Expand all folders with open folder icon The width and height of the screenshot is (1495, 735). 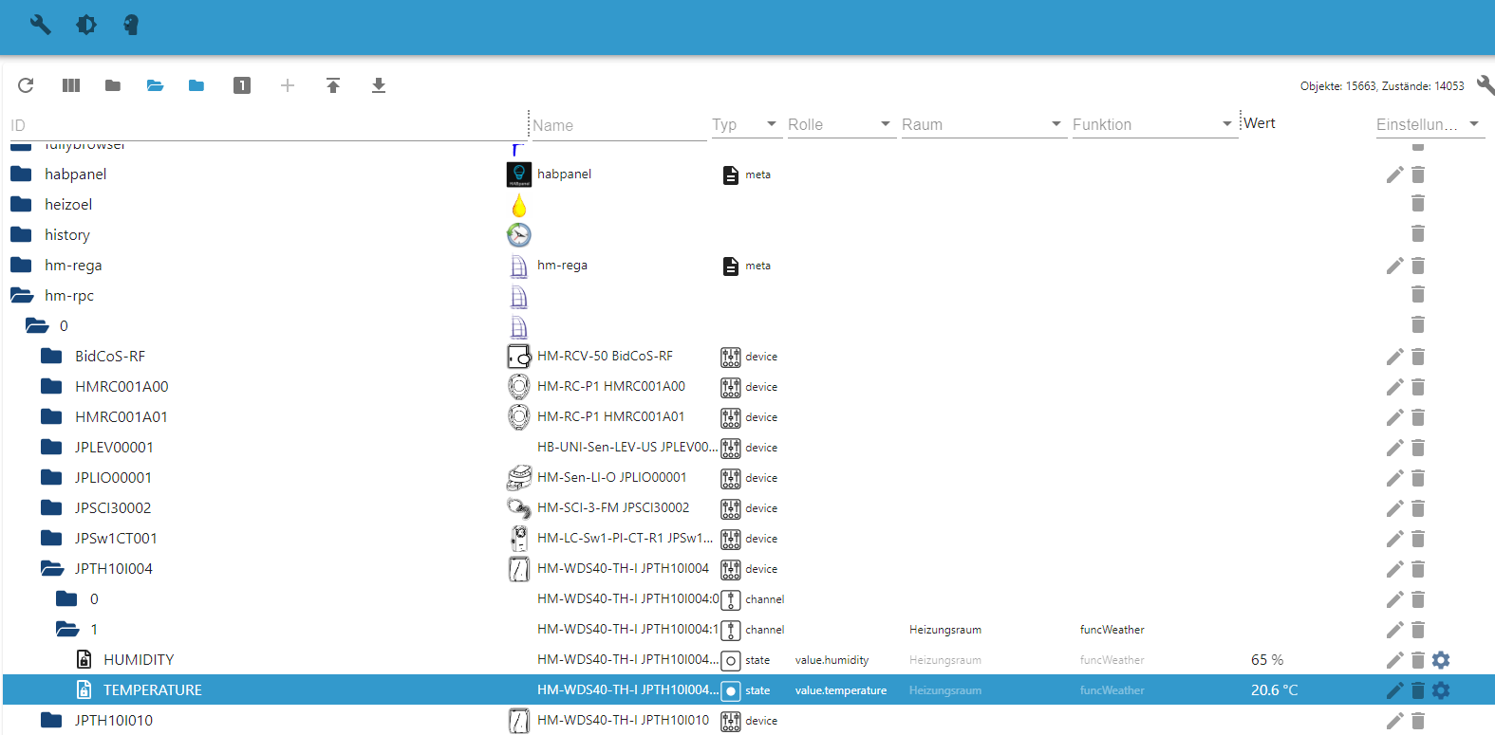pos(155,85)
